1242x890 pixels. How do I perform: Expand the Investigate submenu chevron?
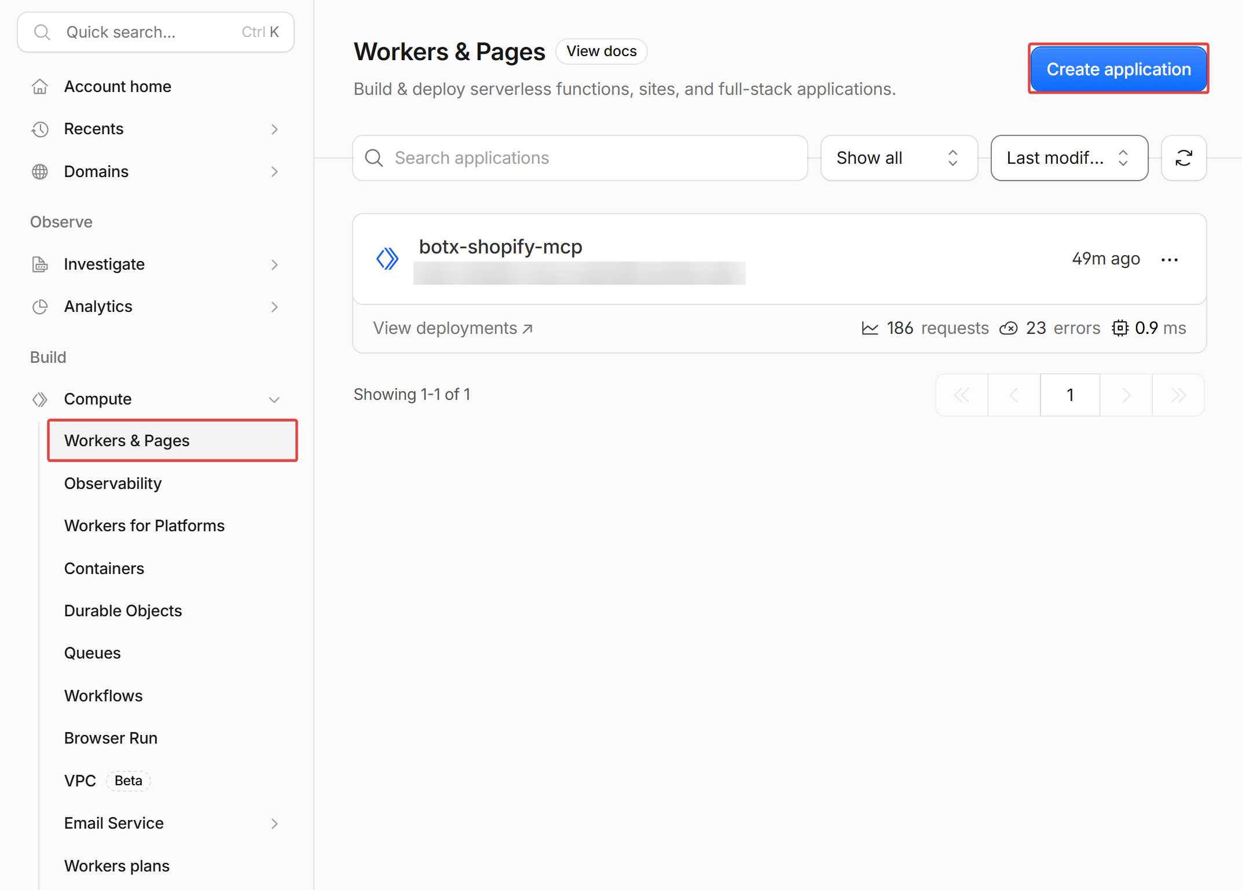click(274, 264)
